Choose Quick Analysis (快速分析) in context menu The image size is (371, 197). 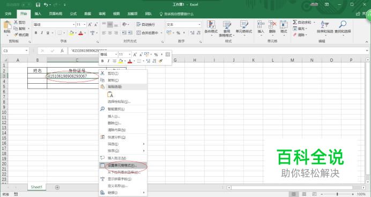123,137
